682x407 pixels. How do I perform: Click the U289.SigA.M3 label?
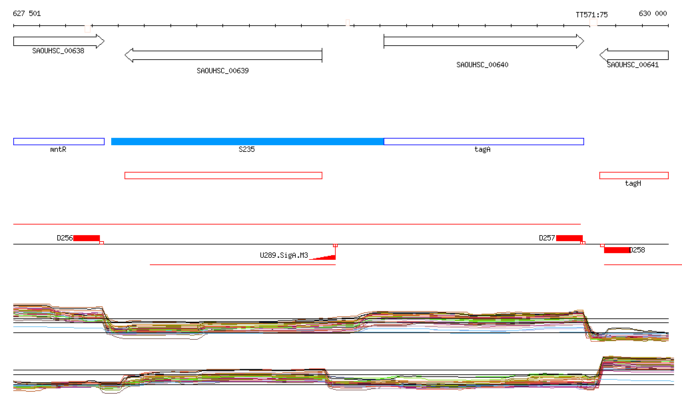[284, 255]
